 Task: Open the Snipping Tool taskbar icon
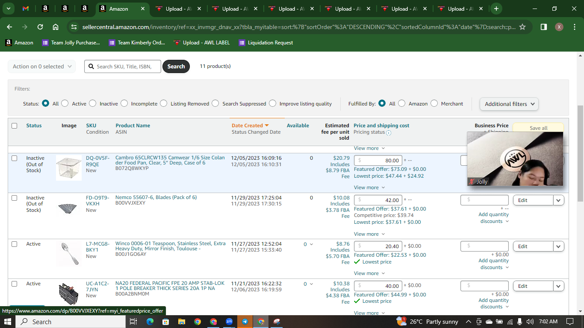[277, 322]
